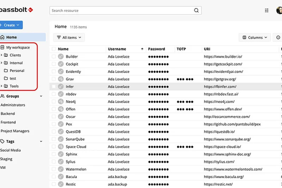Click the info circle icon beside Columns
282x188 pixels.
click(x=278, y=37)
